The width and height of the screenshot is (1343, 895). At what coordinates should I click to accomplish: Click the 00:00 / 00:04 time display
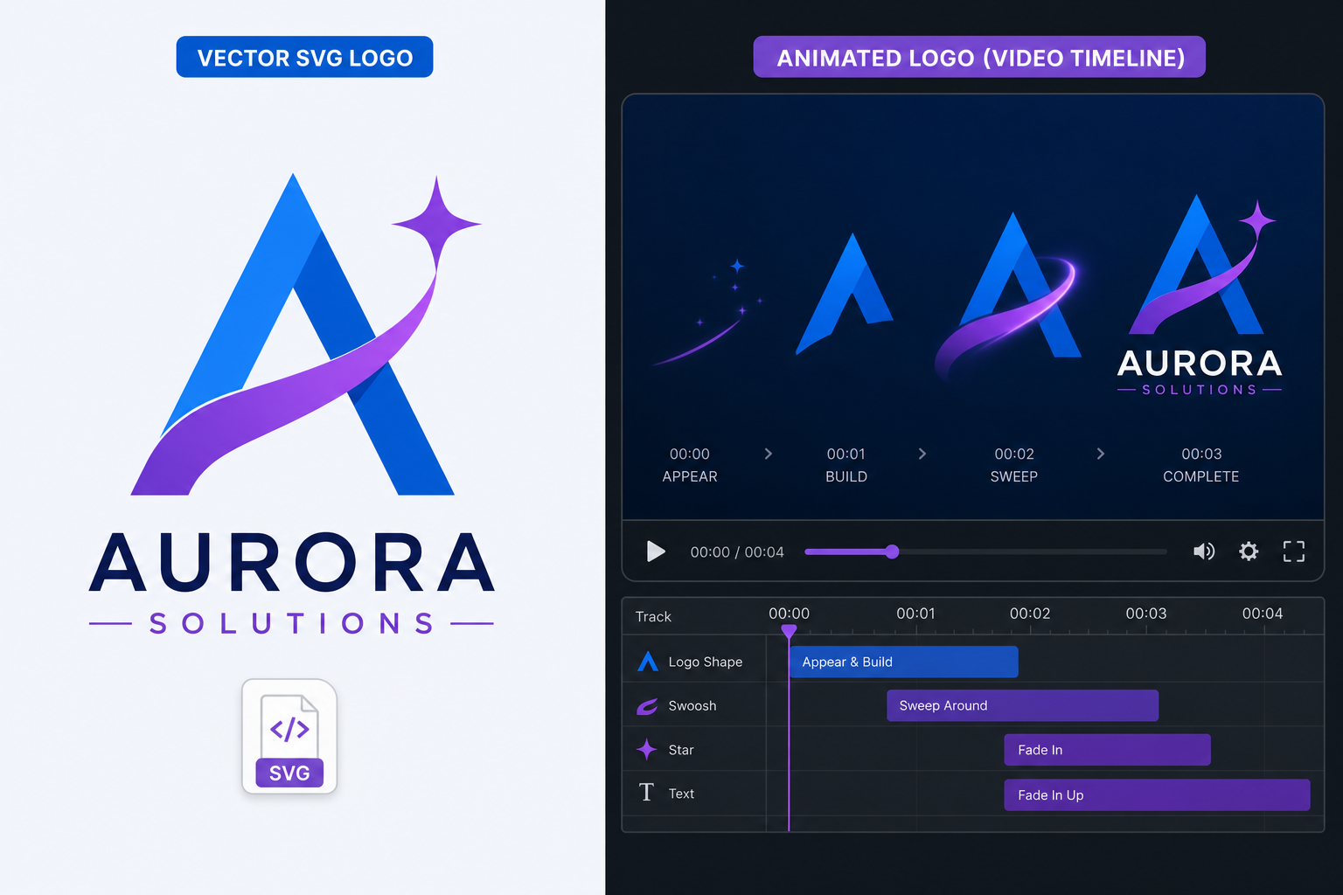pos(737,552)
